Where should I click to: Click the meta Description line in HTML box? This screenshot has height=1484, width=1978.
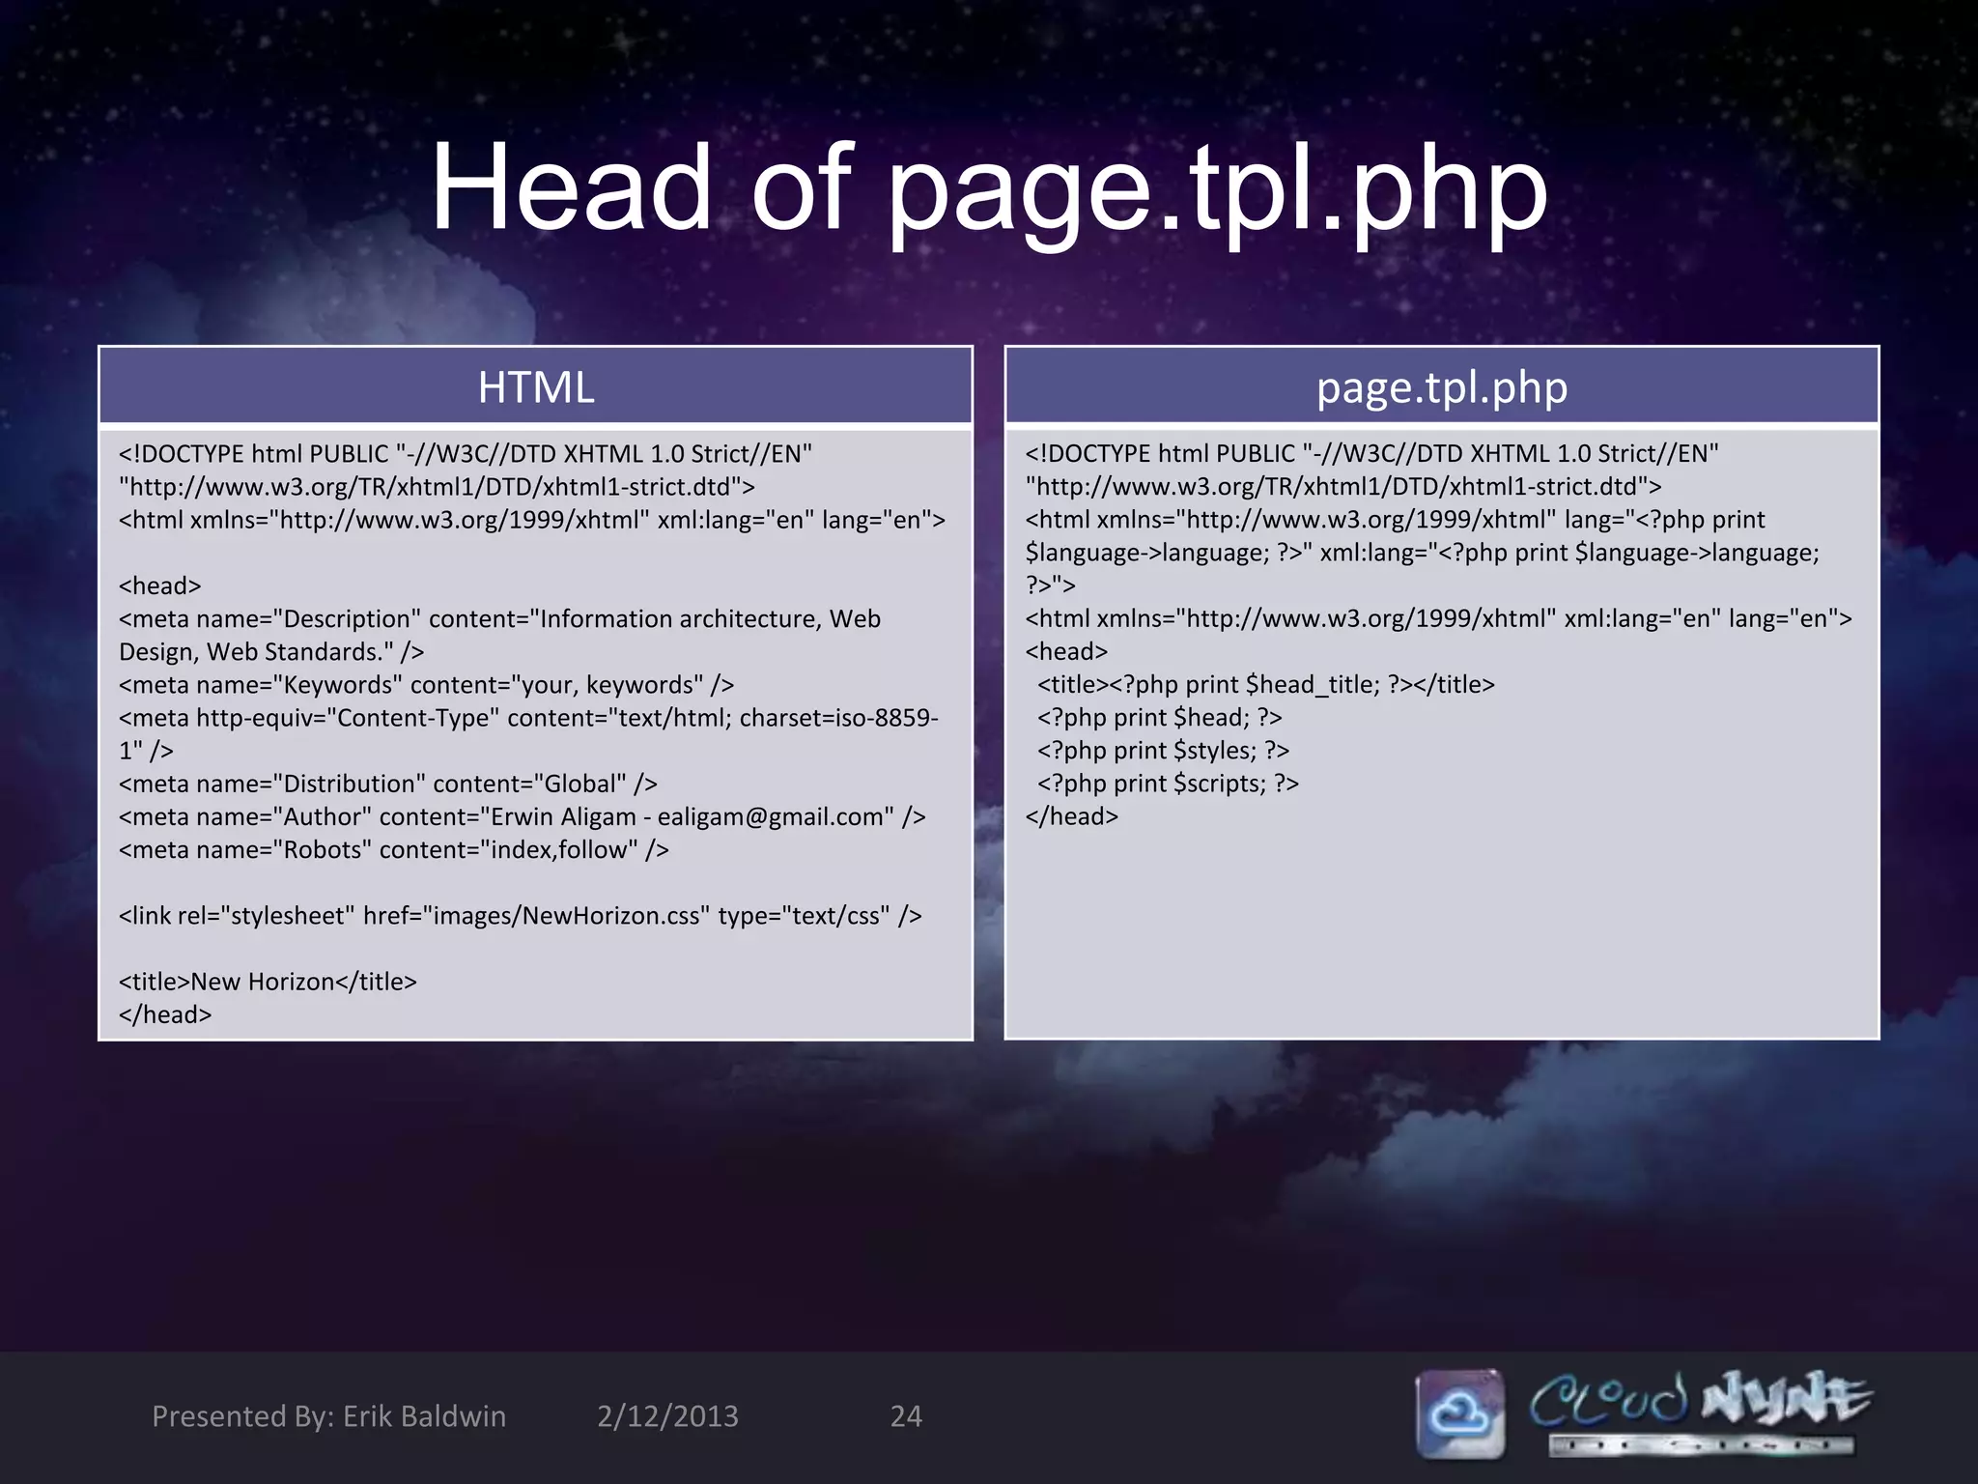pos(499,635)
